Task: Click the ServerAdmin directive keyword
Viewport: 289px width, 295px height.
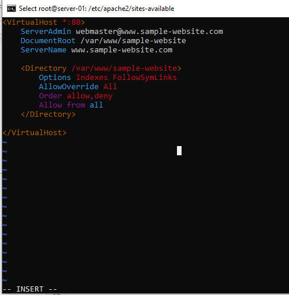Action: [x=46, y=32]
